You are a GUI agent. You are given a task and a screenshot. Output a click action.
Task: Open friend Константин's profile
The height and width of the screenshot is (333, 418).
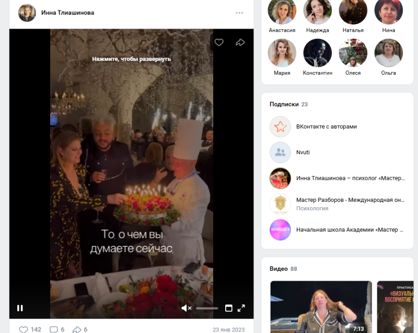pos(317,53)
